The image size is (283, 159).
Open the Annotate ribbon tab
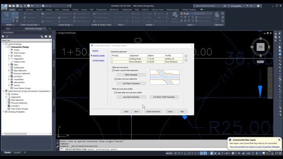(x=30, y=10)
